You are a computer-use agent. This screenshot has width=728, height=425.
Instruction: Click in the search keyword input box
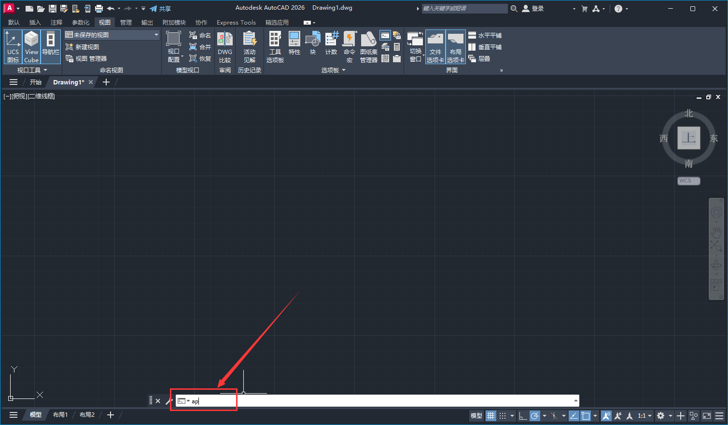click(464, 8)
